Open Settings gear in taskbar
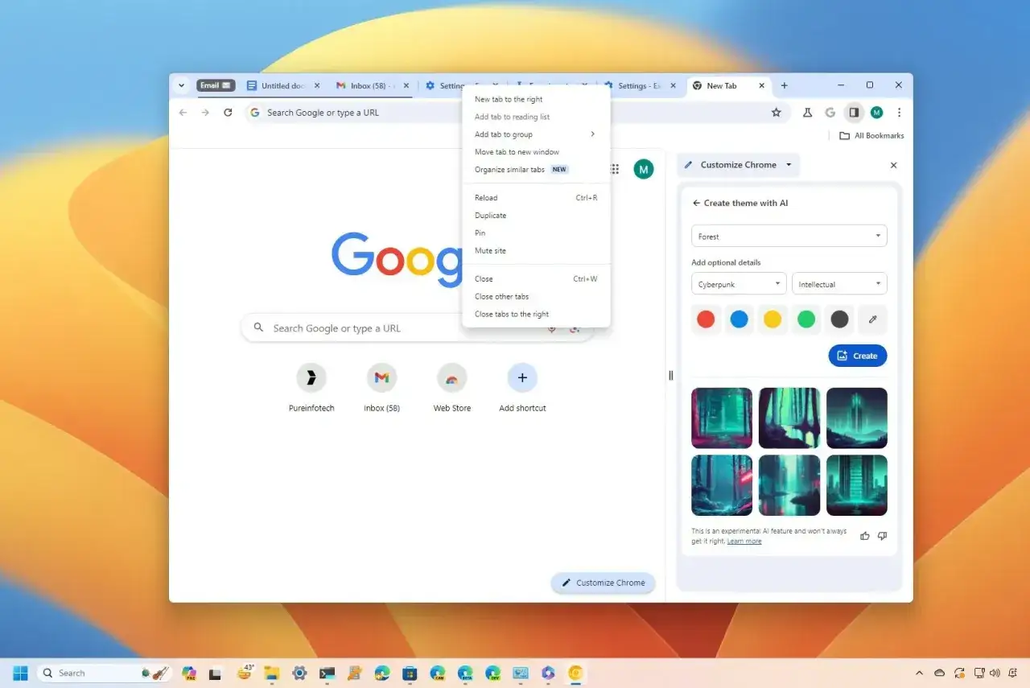This screenshot has height=688, width=1030. pyautogui.click(x=299, y=673)
